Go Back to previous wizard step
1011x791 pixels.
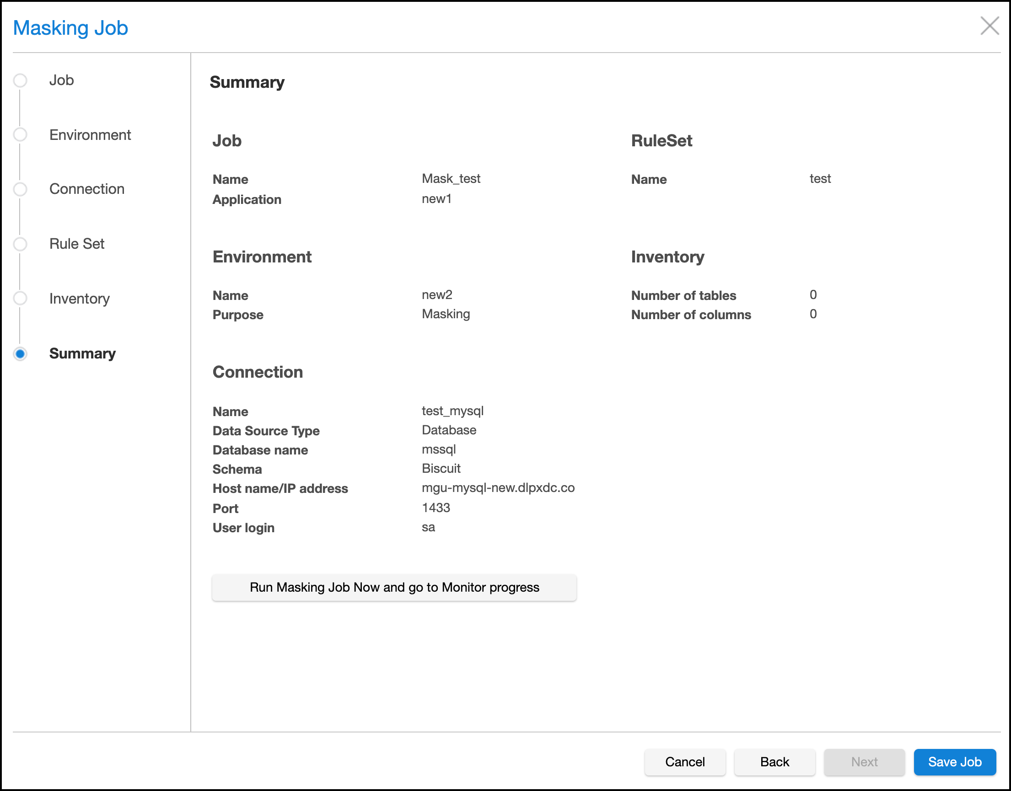(x=774, y=762)
